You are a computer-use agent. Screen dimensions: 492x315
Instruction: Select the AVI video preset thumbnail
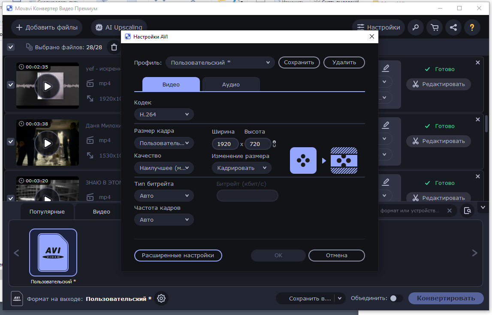[53, 253]
